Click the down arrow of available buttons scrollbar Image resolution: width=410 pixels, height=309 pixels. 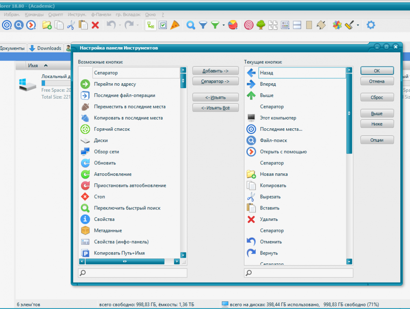(x=183, y=255)
